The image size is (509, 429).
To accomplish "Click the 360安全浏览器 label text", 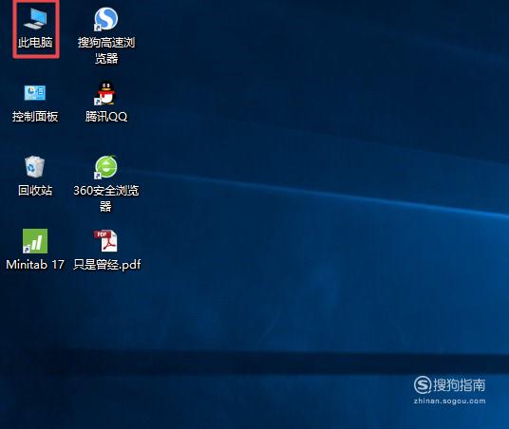I will coord(106,198).
